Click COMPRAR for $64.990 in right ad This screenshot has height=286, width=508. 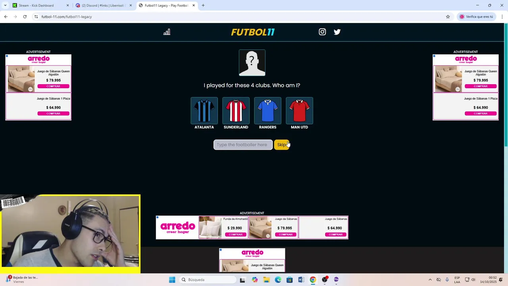point(481,114)
